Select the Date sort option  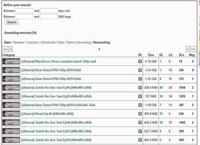click(x=8, y=42)
